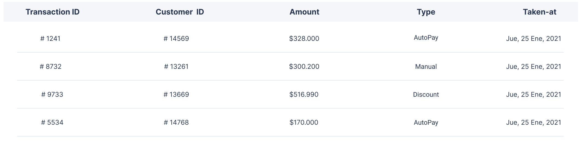
Task: Click the date in the # 1241 row
Action: [x=534, y=39]
